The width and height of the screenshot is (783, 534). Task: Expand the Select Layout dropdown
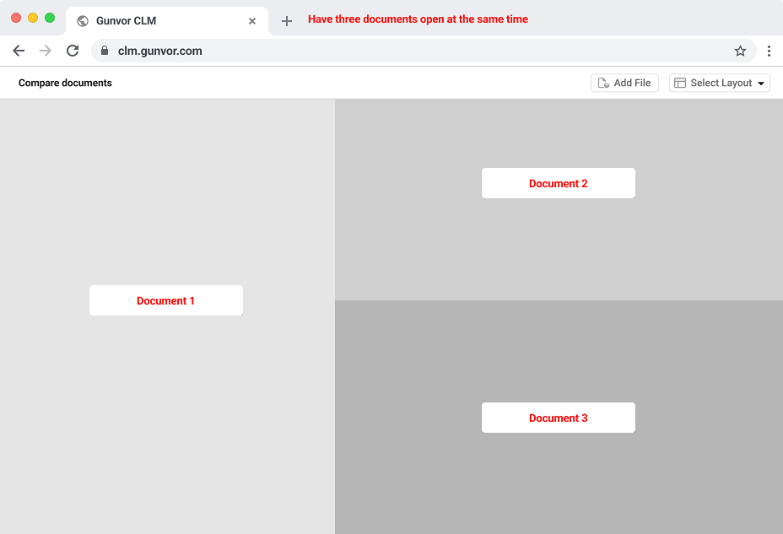point(720,83)
